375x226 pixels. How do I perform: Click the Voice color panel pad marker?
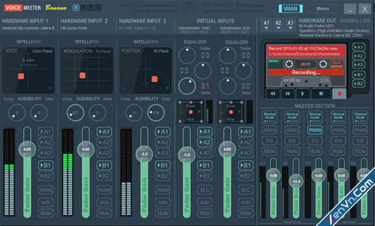(21, 76)
